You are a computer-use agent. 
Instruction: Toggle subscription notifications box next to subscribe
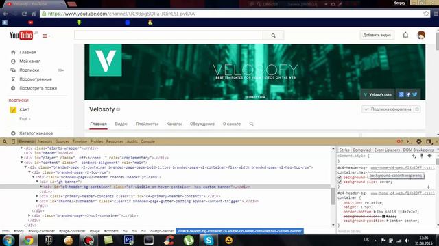coord(417,109)
